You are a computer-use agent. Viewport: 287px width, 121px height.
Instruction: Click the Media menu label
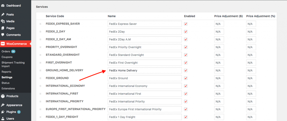(x=10, y=21)
